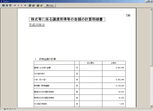Print the report with the printer icon
153x111 pixels.
[x=33, y=5]
